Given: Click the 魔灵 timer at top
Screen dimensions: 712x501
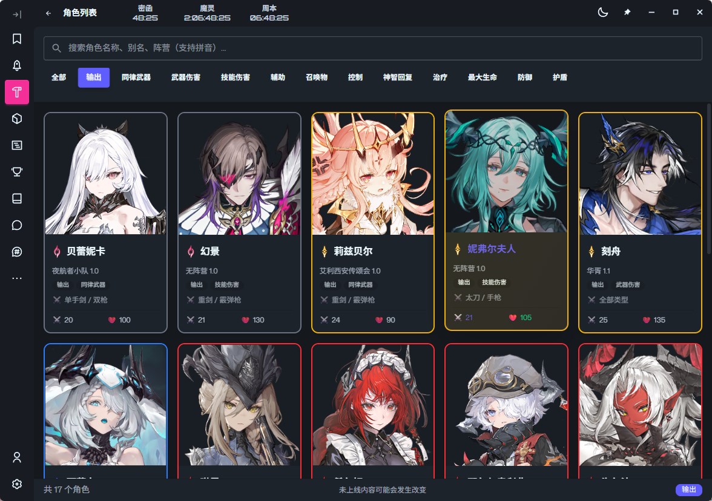Looking at the screenshot, I should [207, 13].
